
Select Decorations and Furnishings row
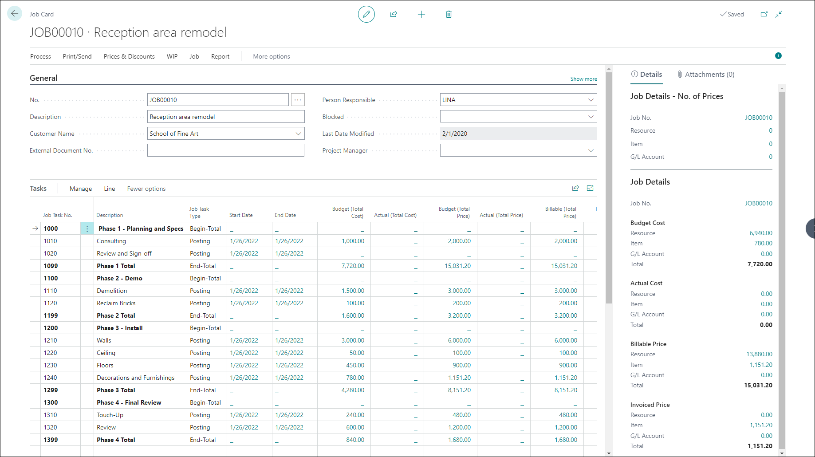tap(313, 378)
